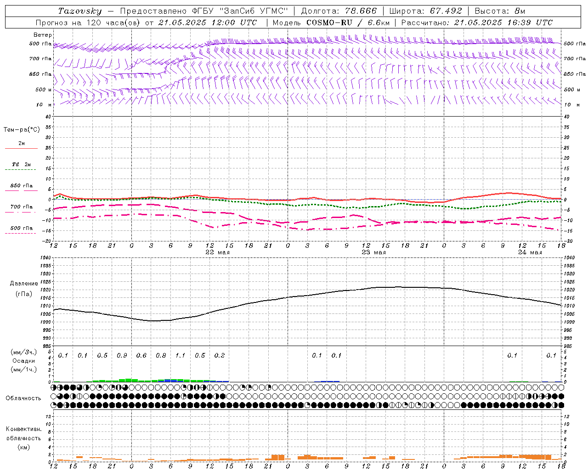Click the pink dashed sample under 700 гПа legend

pyautogui.click(x=21, y=212)
